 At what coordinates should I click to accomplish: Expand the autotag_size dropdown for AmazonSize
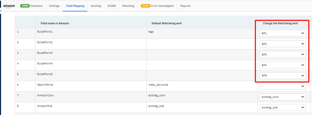pyautogui.click(x=283, y=107)
